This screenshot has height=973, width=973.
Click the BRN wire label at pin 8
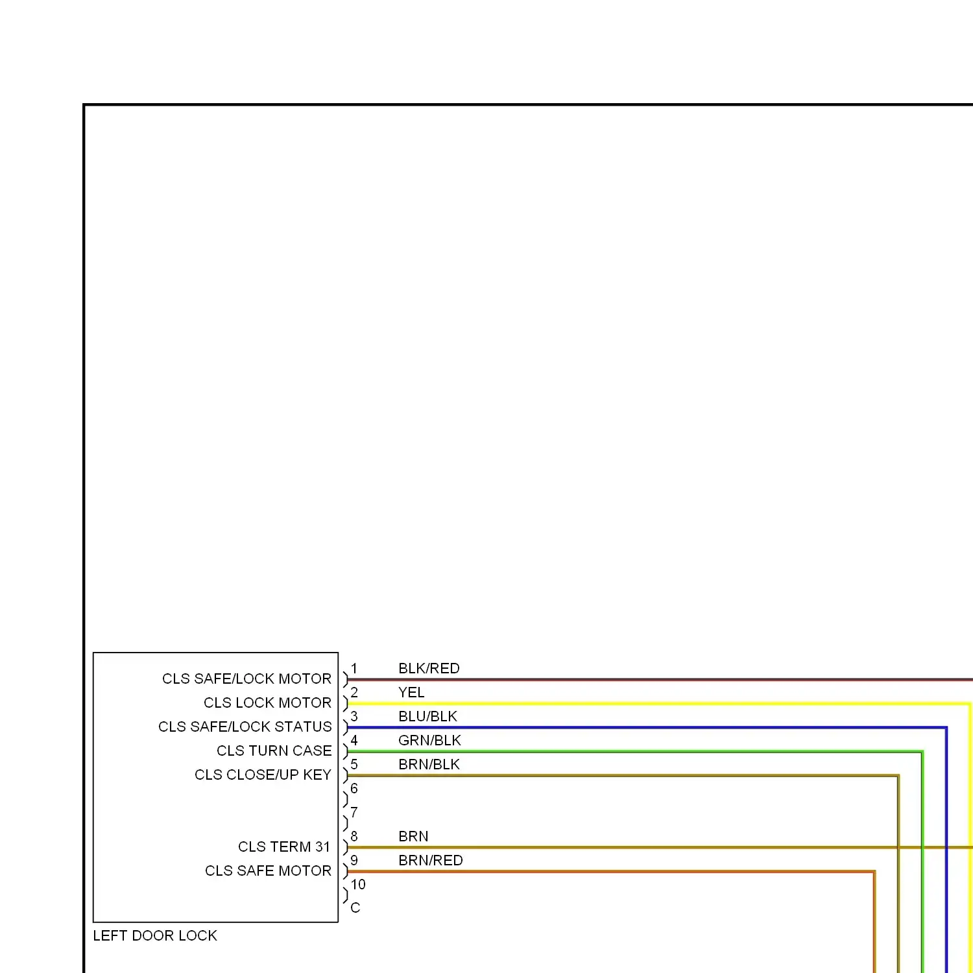click(413, 836)
